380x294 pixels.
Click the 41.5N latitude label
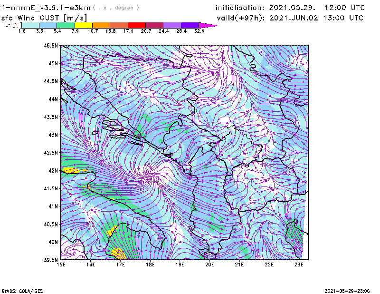point(51,188)
